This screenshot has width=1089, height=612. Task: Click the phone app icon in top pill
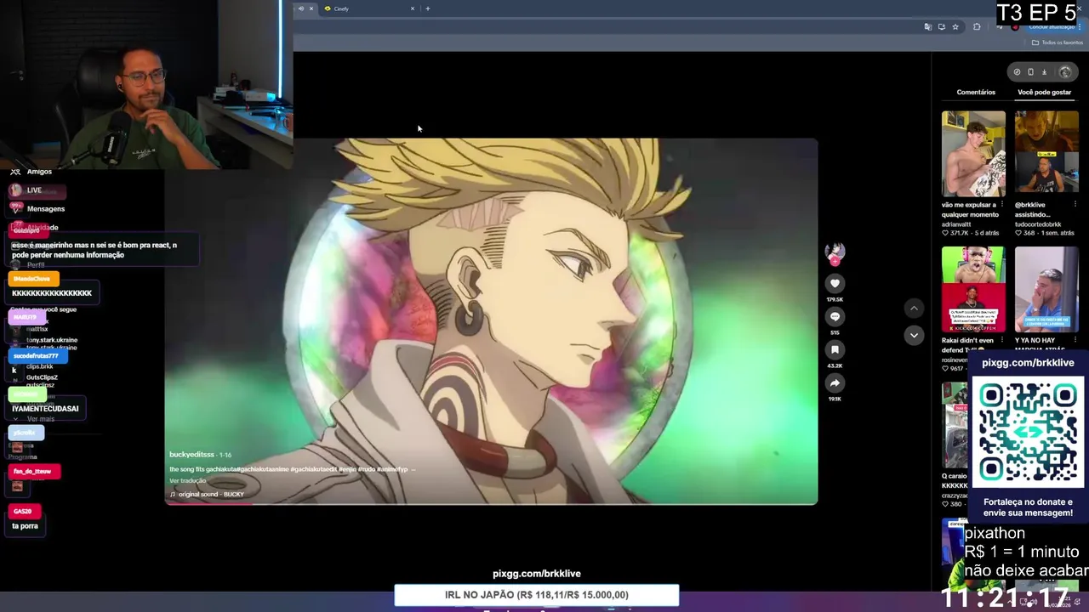[x=1030, y=72]
